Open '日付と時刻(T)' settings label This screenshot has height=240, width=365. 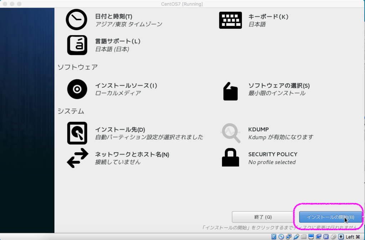[x=114, y=16]
